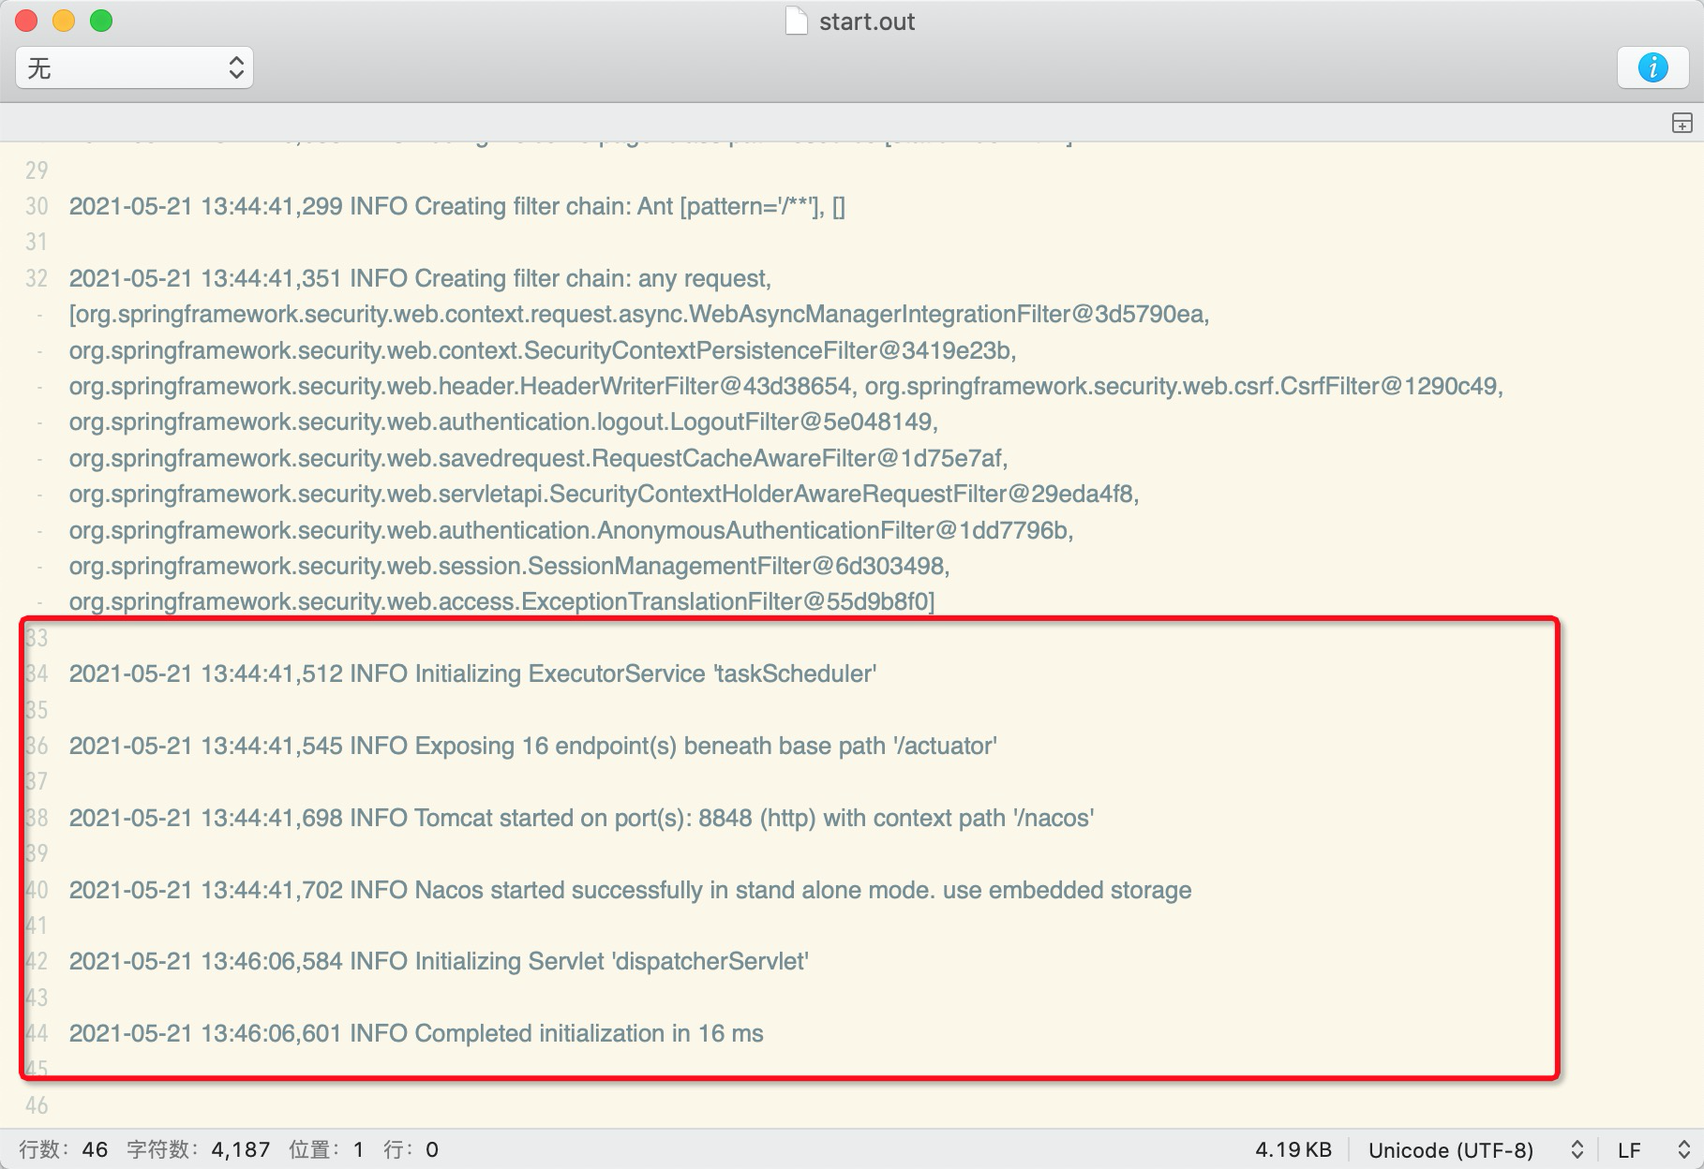1704x1169 pixels.
Task: Click the green full-screen window button
Action: 101,21
